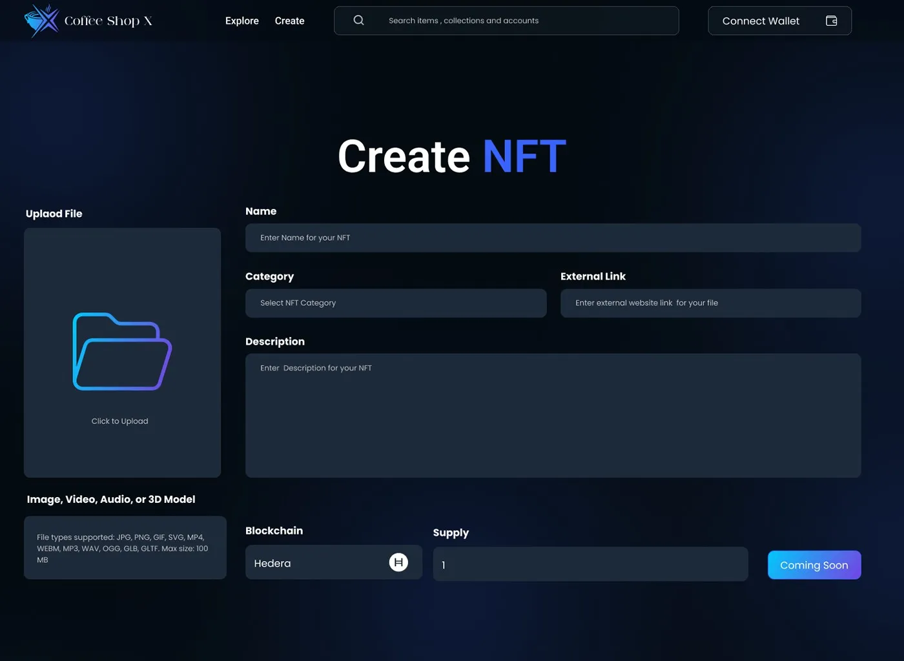Screen dimensions: 904x661
Task: Open the Create menu
Action: coord(289,21)
